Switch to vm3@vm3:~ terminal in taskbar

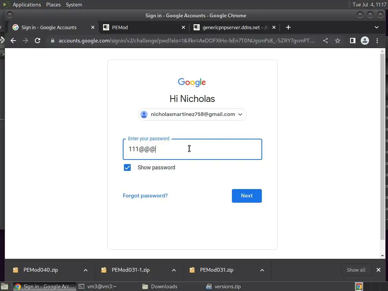point(97,286)
